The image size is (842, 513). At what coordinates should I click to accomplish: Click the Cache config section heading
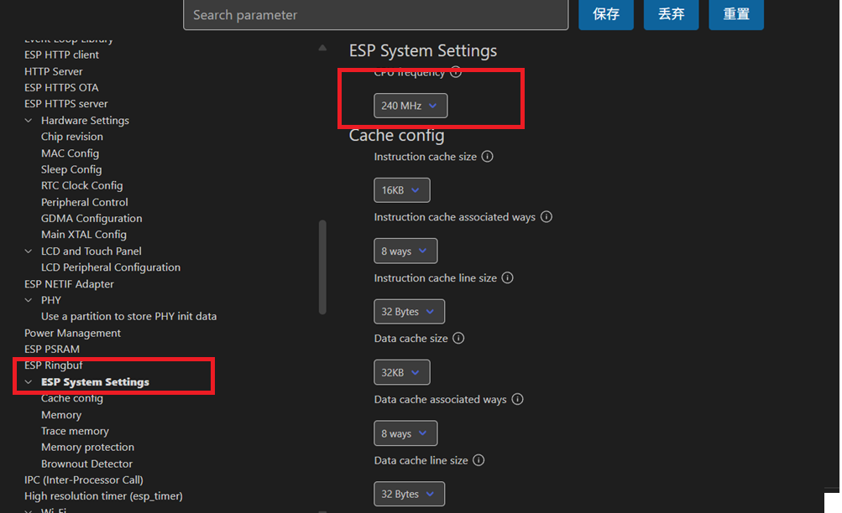click(x=397, y=136)
